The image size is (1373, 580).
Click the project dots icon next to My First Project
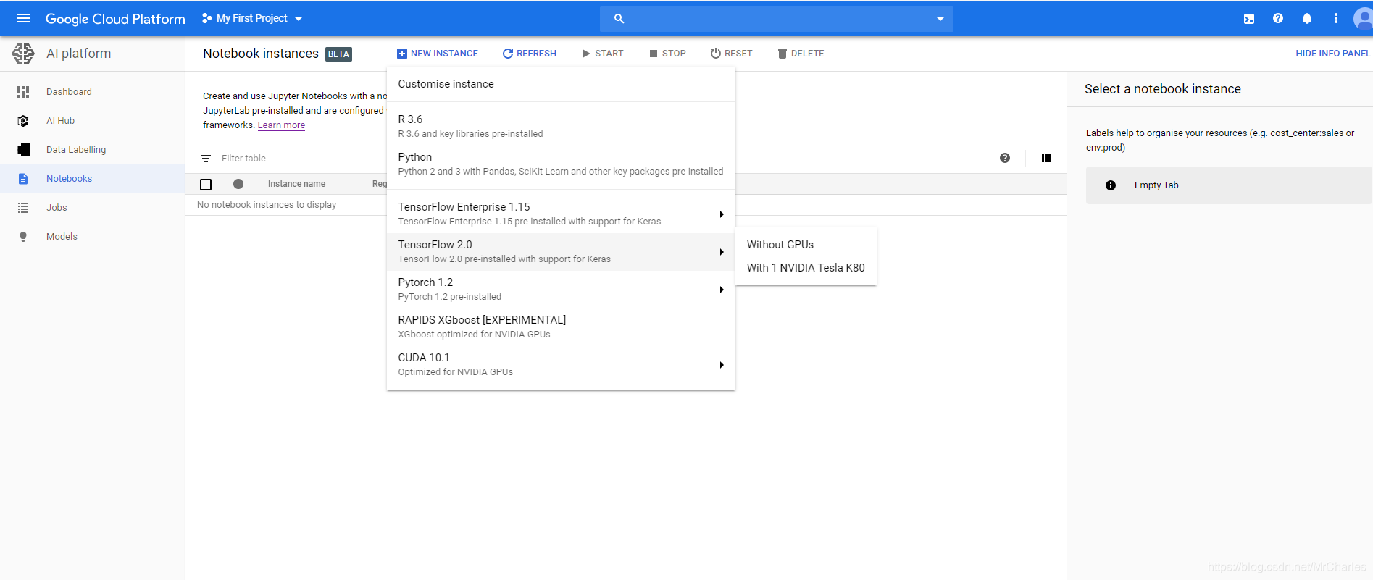click(x=207, y=18)
